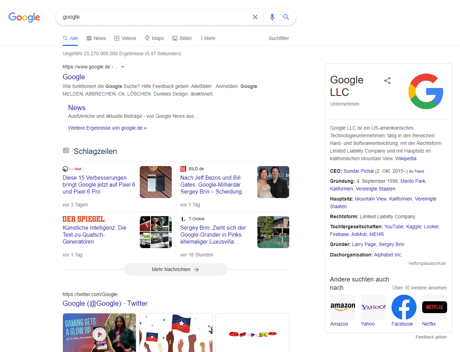Screen dimensions: 460x352
Task: Play the Gaming Gets a Glow Up video
Action: 99,334
